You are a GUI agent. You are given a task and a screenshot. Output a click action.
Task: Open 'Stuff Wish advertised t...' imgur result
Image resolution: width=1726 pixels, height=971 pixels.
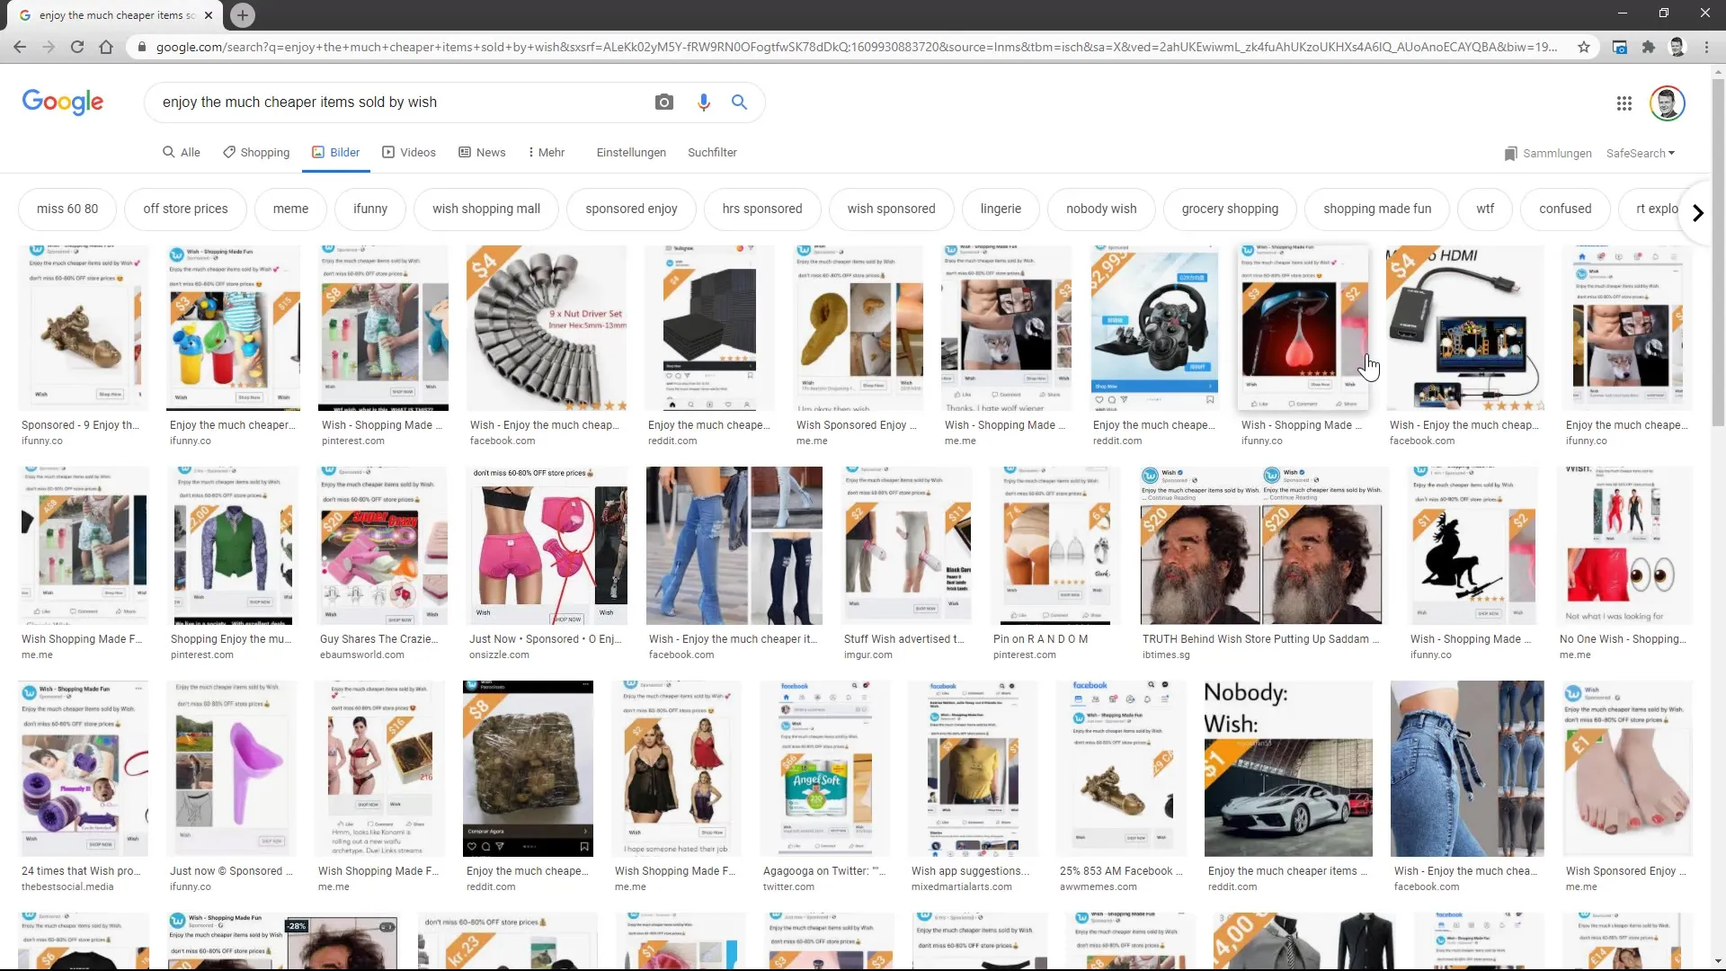[904, 639]
